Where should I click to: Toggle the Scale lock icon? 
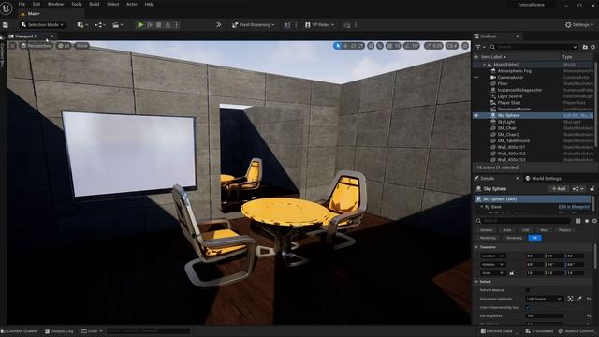click(512, 273)
